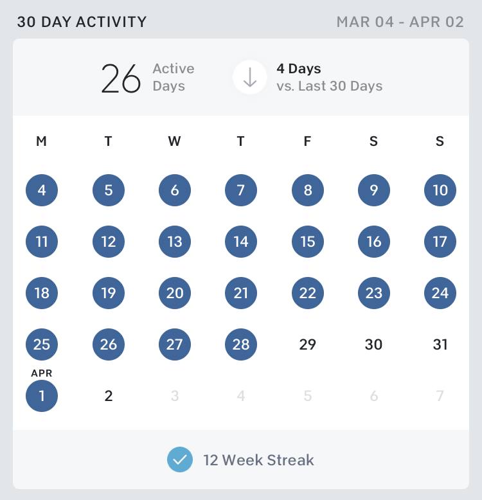
Task: Select inactive day 30
Action: pos(373,344)
